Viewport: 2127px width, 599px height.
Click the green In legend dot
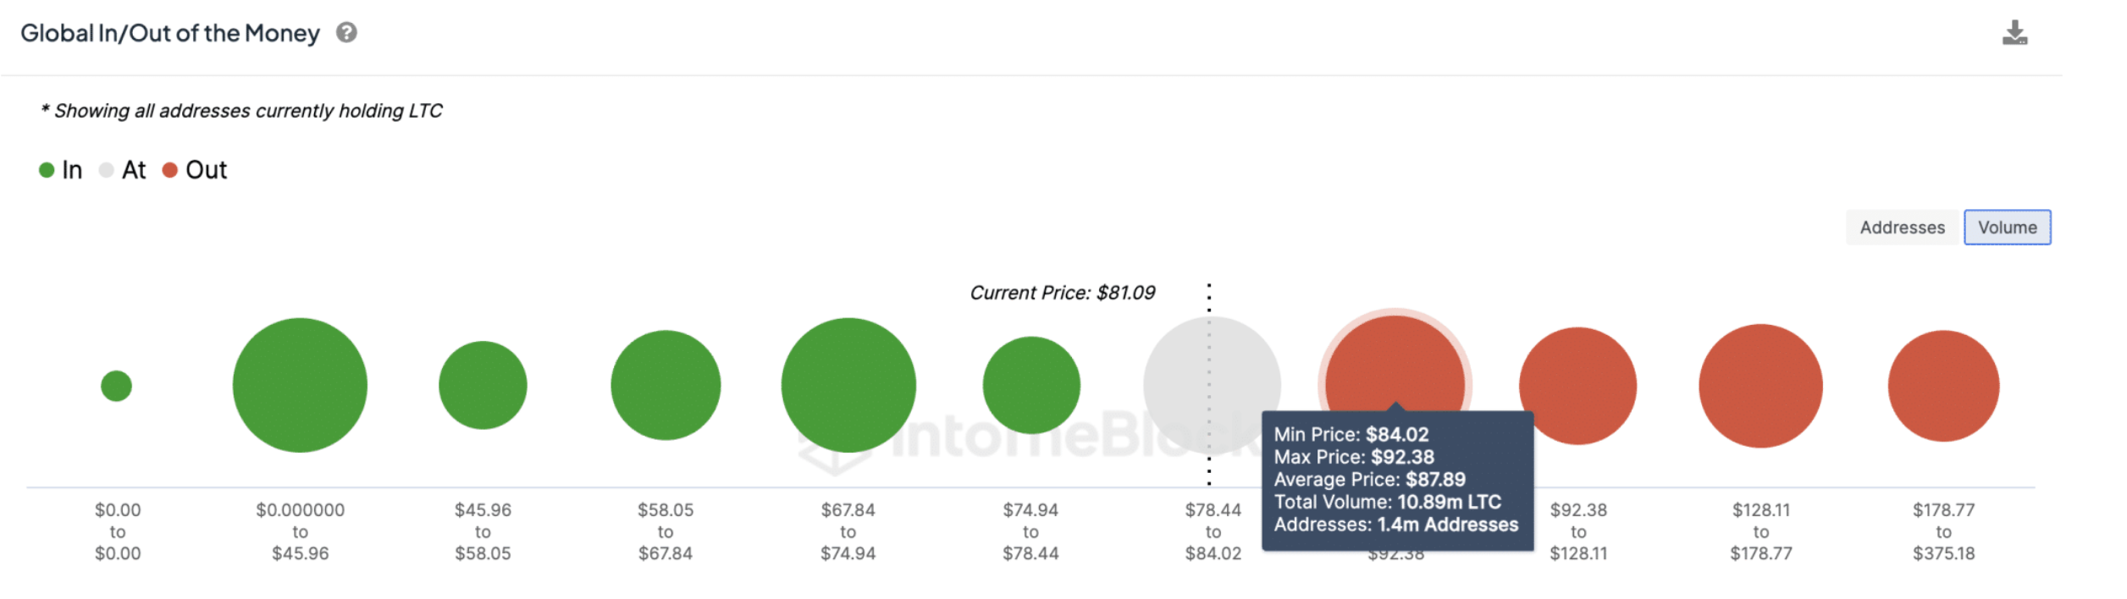point(47,169)
